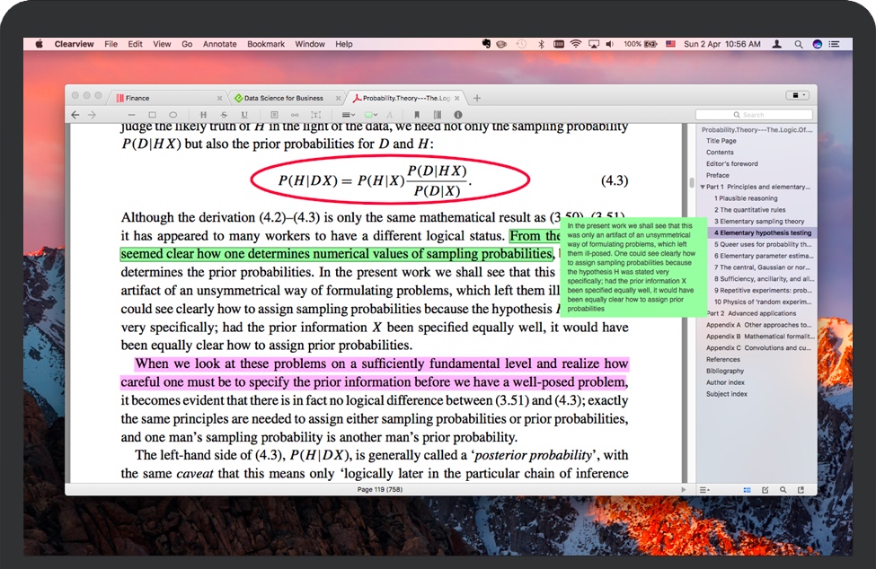The width and height of the screenshot is (876, 569).
Task: Switch to the Data Science for Business tab
Action: [x=283, y=98]
